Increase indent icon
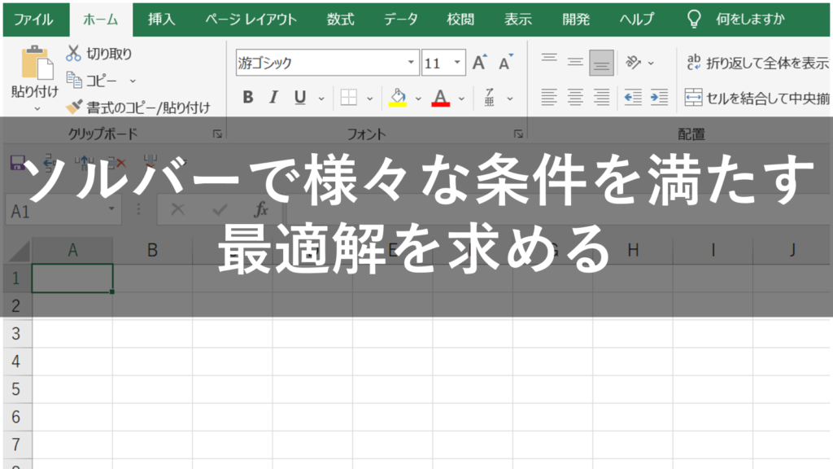 coord(659,98)
